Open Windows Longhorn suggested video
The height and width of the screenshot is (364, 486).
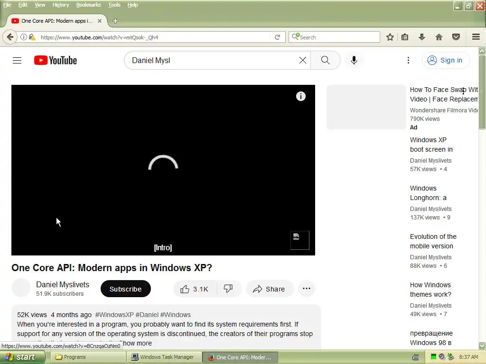tap(428, 193)
